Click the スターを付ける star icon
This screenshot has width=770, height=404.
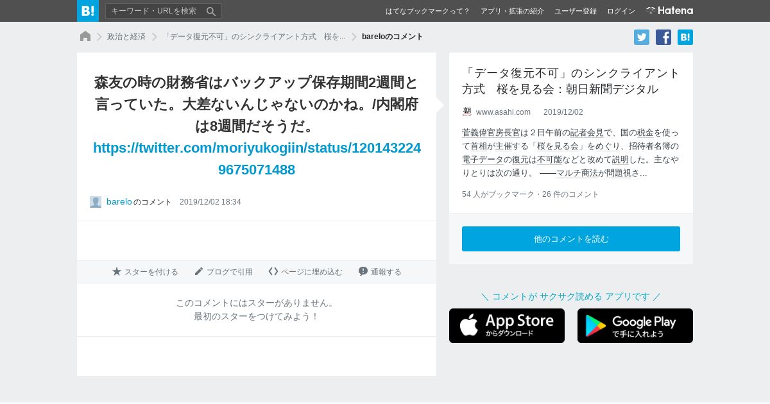click(117, 271)
